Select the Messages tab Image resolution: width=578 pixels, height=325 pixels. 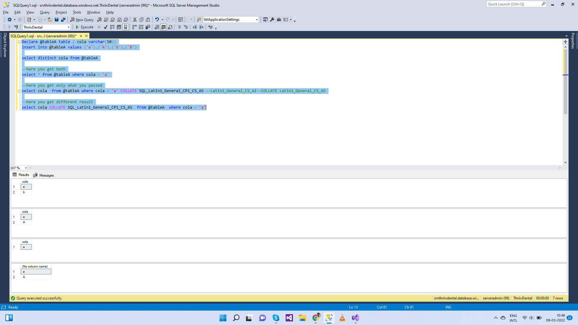point(46,175)
